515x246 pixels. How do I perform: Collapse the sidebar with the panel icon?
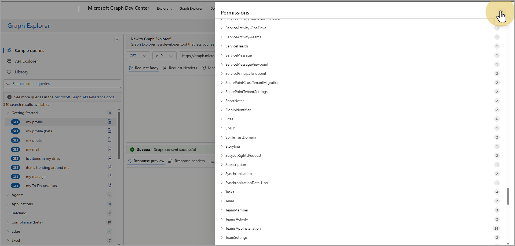coord(117,39)
